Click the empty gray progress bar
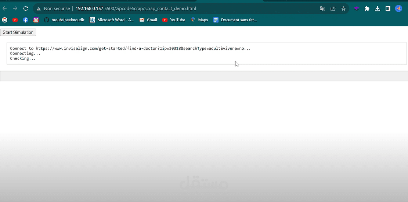 click(x=204, y=76)
